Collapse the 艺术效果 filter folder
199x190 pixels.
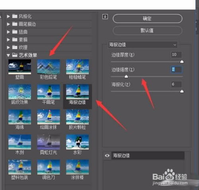pyautogui.click(x=8, y=55)
